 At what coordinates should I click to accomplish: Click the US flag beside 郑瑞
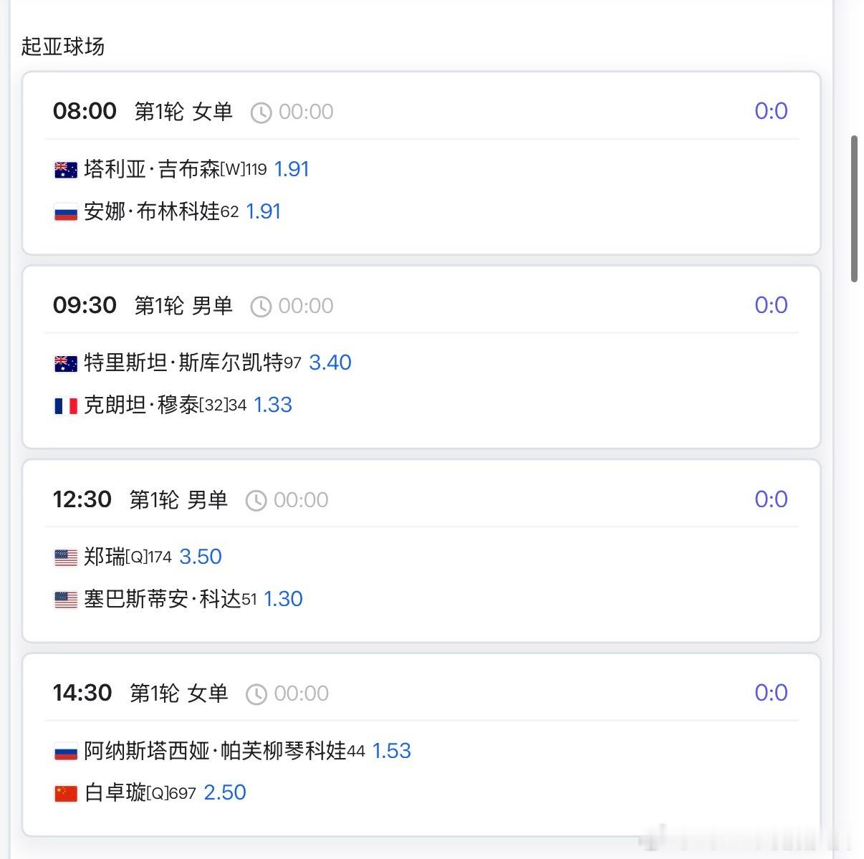pos(65,557)
